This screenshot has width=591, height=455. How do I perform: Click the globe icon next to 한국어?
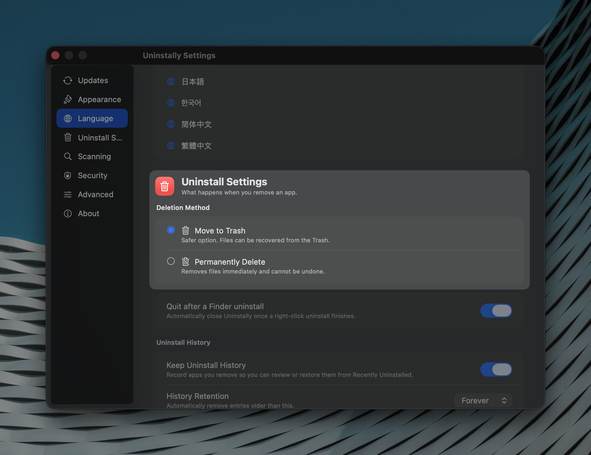[x=171, y=103]
